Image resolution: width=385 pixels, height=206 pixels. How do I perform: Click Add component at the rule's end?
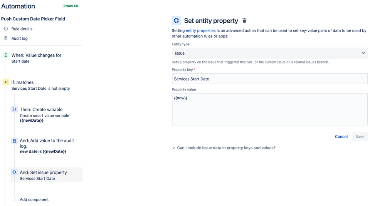tap(34, 199)
